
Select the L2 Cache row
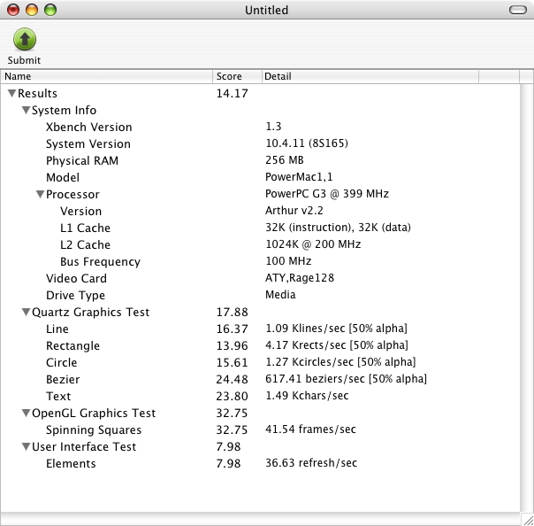click(85, 245)
